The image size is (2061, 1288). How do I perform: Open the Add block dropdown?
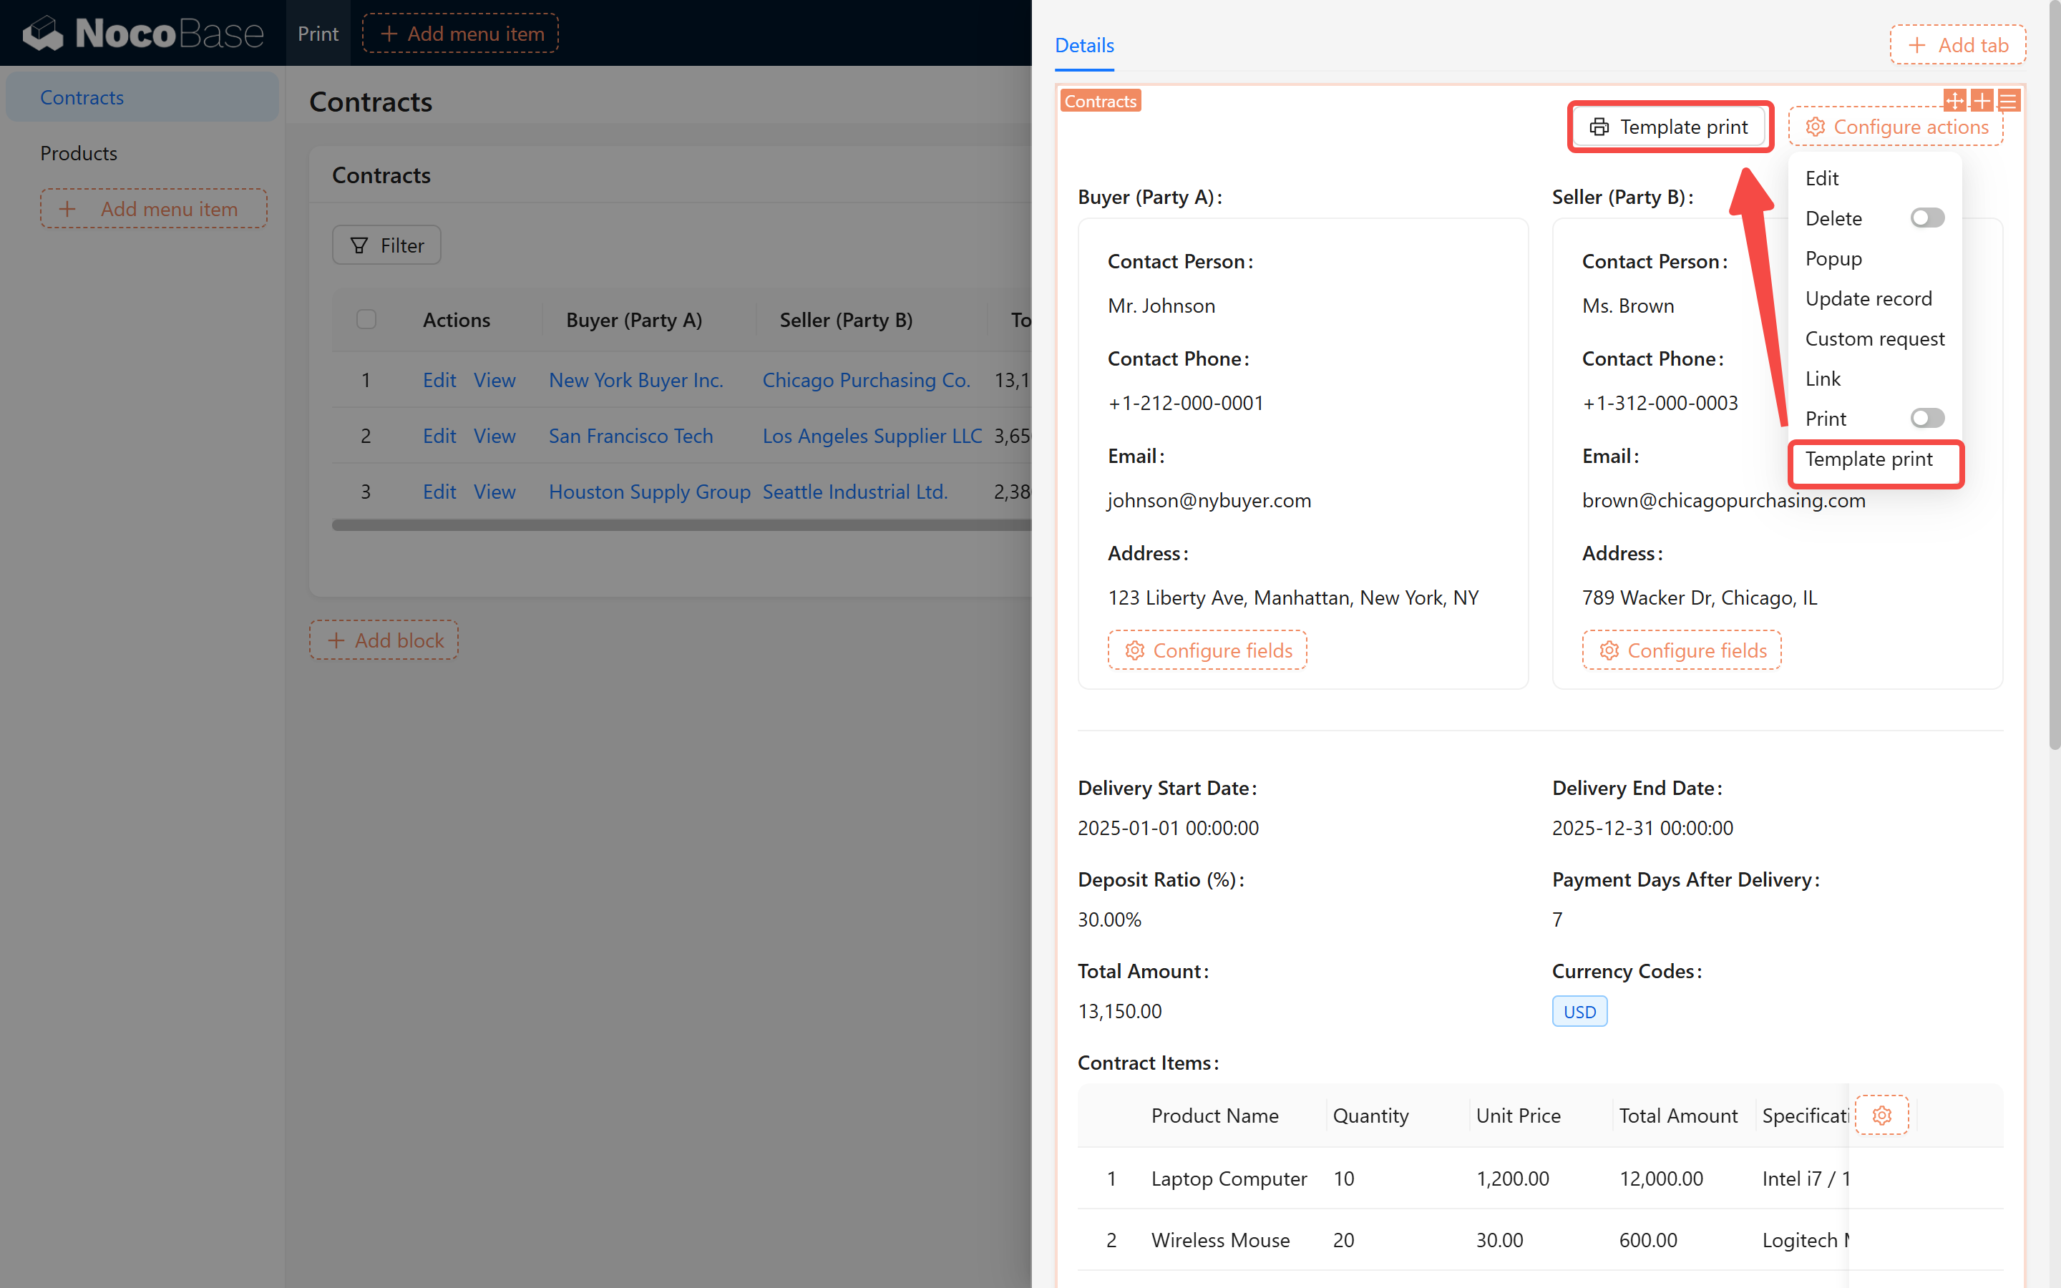pos(384,640)
